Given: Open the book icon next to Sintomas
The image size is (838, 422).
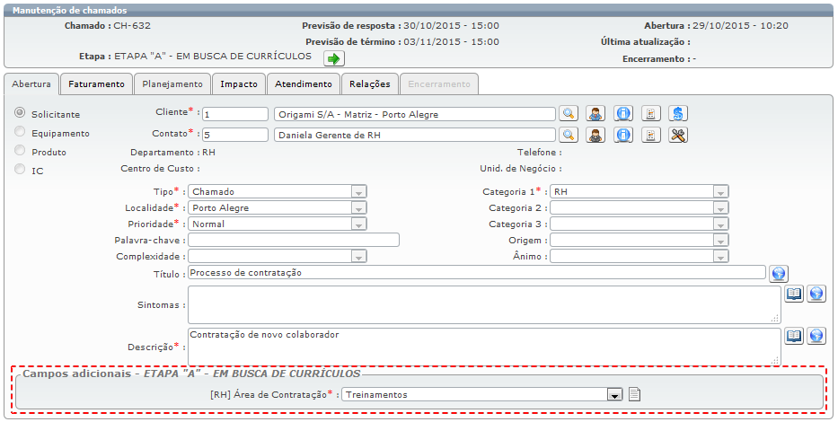Looking at the screenshot, I should [794, 294].
